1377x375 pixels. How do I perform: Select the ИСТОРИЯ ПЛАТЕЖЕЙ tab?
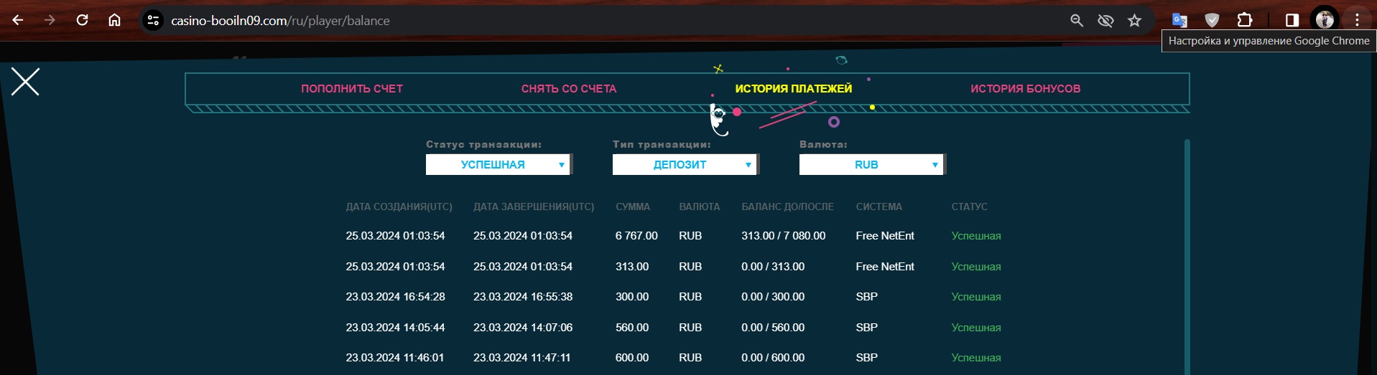pyautogui.click(x=794, y=89)
